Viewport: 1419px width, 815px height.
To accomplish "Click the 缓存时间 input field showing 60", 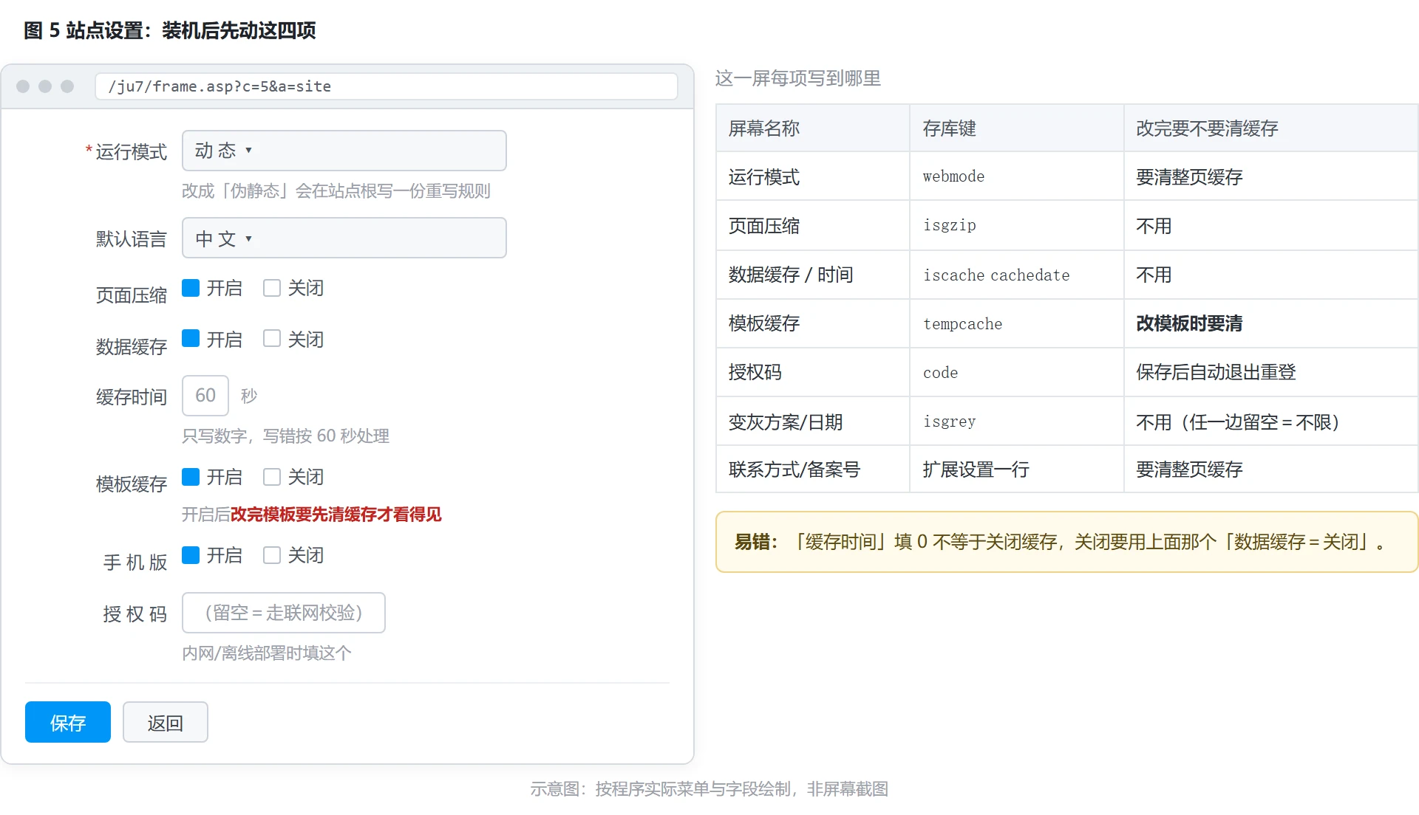I will coord(205,396).
